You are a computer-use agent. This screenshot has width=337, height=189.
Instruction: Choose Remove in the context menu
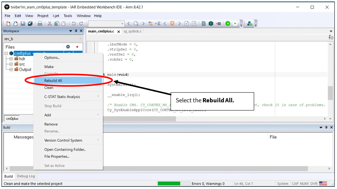(x=68, y=124)
